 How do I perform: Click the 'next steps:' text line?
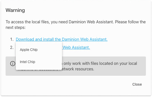[x=16, y=28]
